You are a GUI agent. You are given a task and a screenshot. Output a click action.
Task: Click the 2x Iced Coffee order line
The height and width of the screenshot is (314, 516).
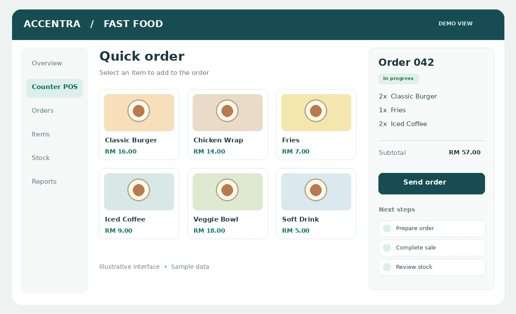pyautogui.click(x=403, y=124)
